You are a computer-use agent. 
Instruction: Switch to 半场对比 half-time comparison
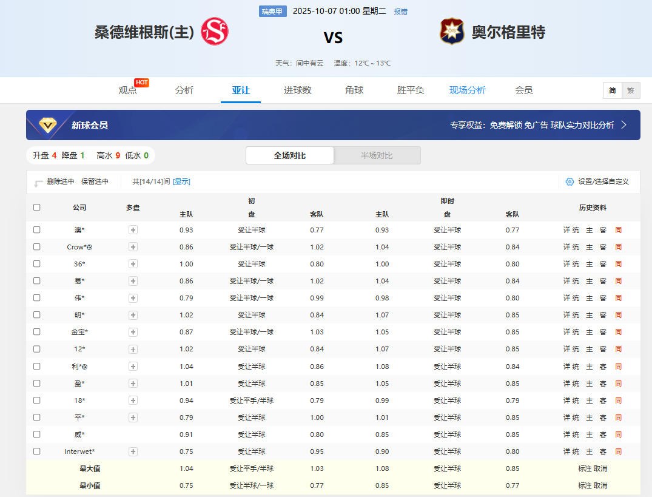[x=377, y=155]
